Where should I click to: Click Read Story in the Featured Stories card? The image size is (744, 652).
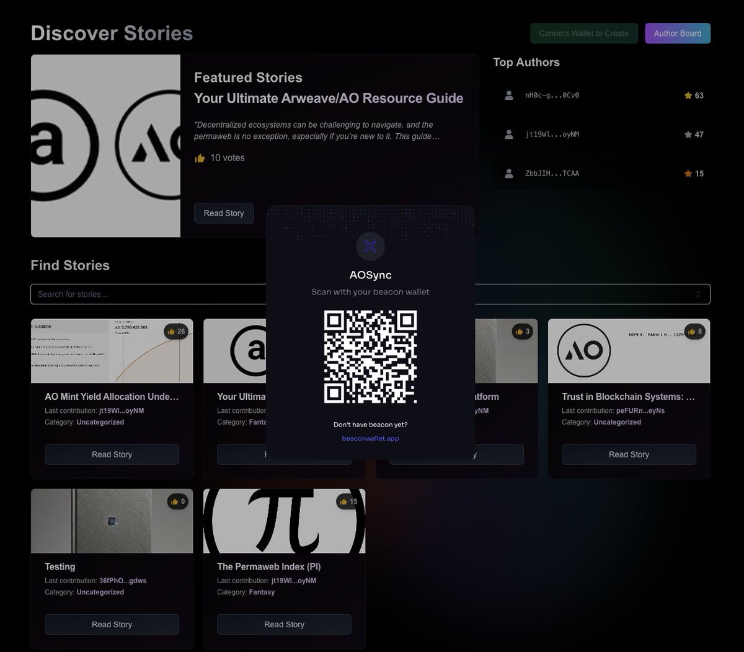click(224, 213)
